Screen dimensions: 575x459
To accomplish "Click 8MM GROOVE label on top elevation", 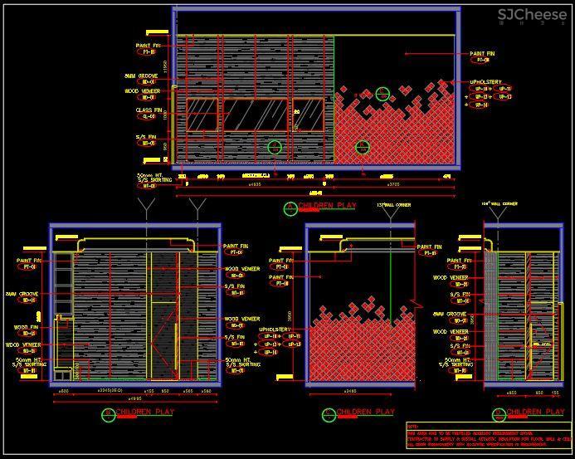I will tap(147, 76).
